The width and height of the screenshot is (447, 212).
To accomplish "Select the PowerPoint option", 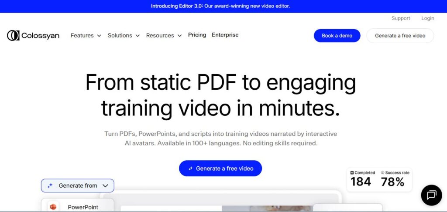I will pyautogui.click(x=83, y=207).
